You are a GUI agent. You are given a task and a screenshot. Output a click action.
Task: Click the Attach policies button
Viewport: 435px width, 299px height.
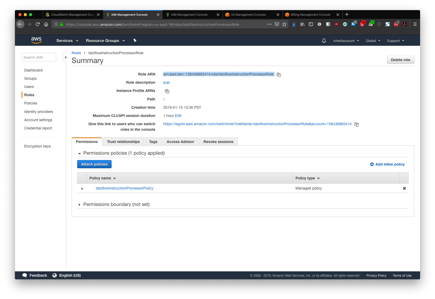(x=94, y=164)
